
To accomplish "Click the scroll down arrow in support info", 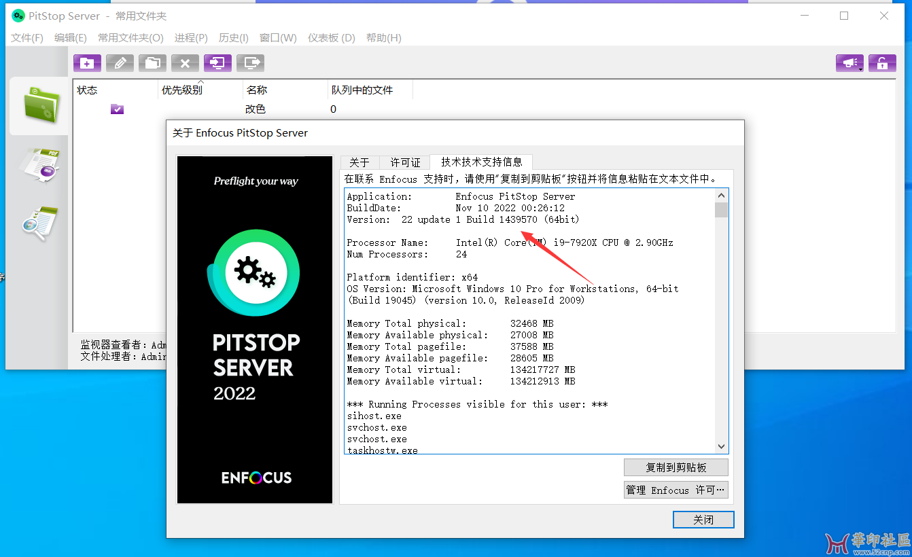I will tap(721, 446).
